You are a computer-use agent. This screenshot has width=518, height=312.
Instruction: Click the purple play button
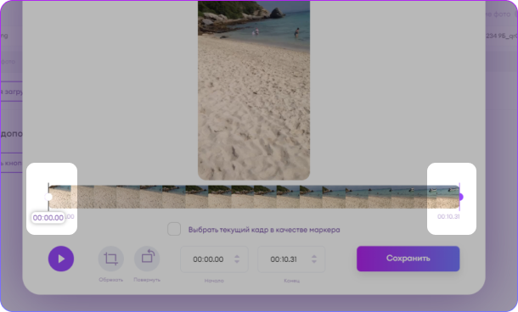click(x=61, y=259)
